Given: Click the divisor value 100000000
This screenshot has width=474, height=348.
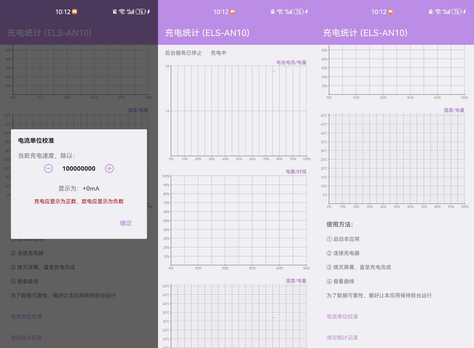Looking at the screenshot, I should (79, 168).
